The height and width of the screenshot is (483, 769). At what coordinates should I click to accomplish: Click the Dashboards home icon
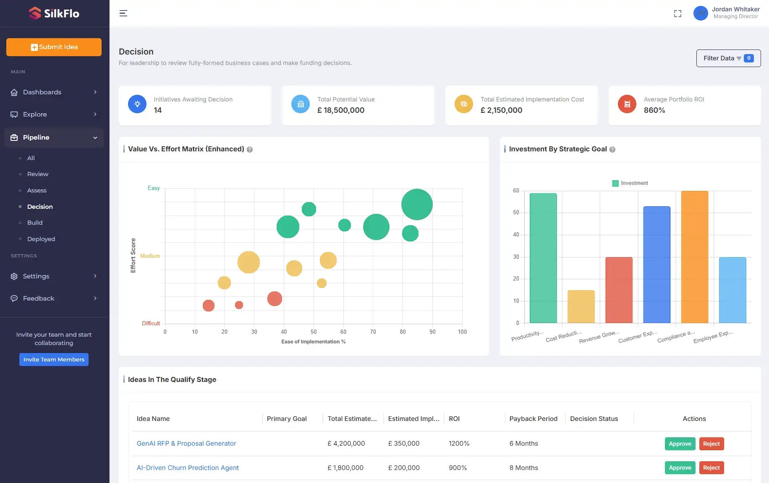(x=14, y=92)
